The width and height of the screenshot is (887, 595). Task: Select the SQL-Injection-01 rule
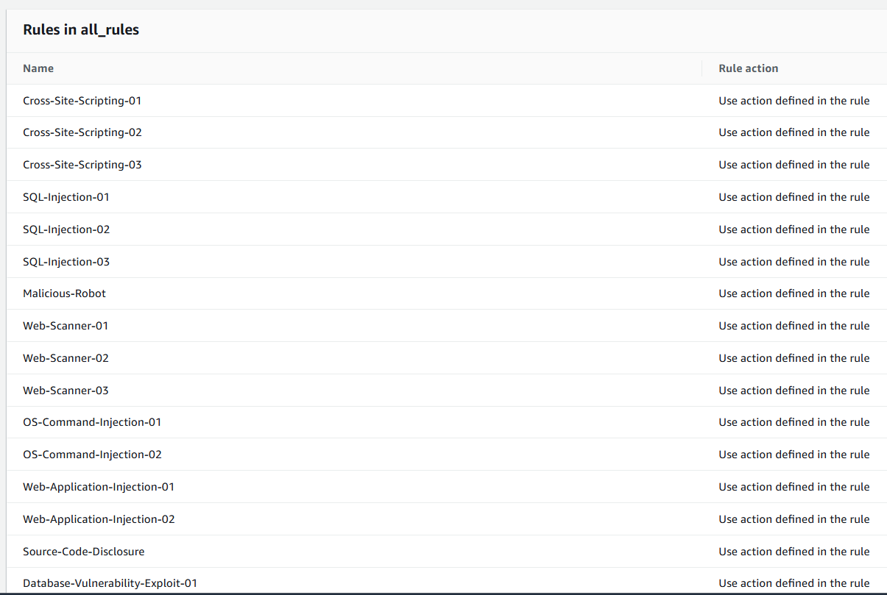point(66,197)
